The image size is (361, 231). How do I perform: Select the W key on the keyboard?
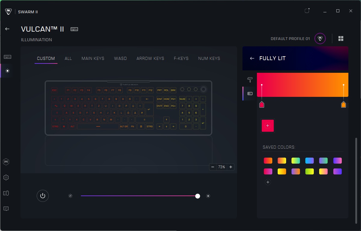pyautogui.click(x=72, y=106)
